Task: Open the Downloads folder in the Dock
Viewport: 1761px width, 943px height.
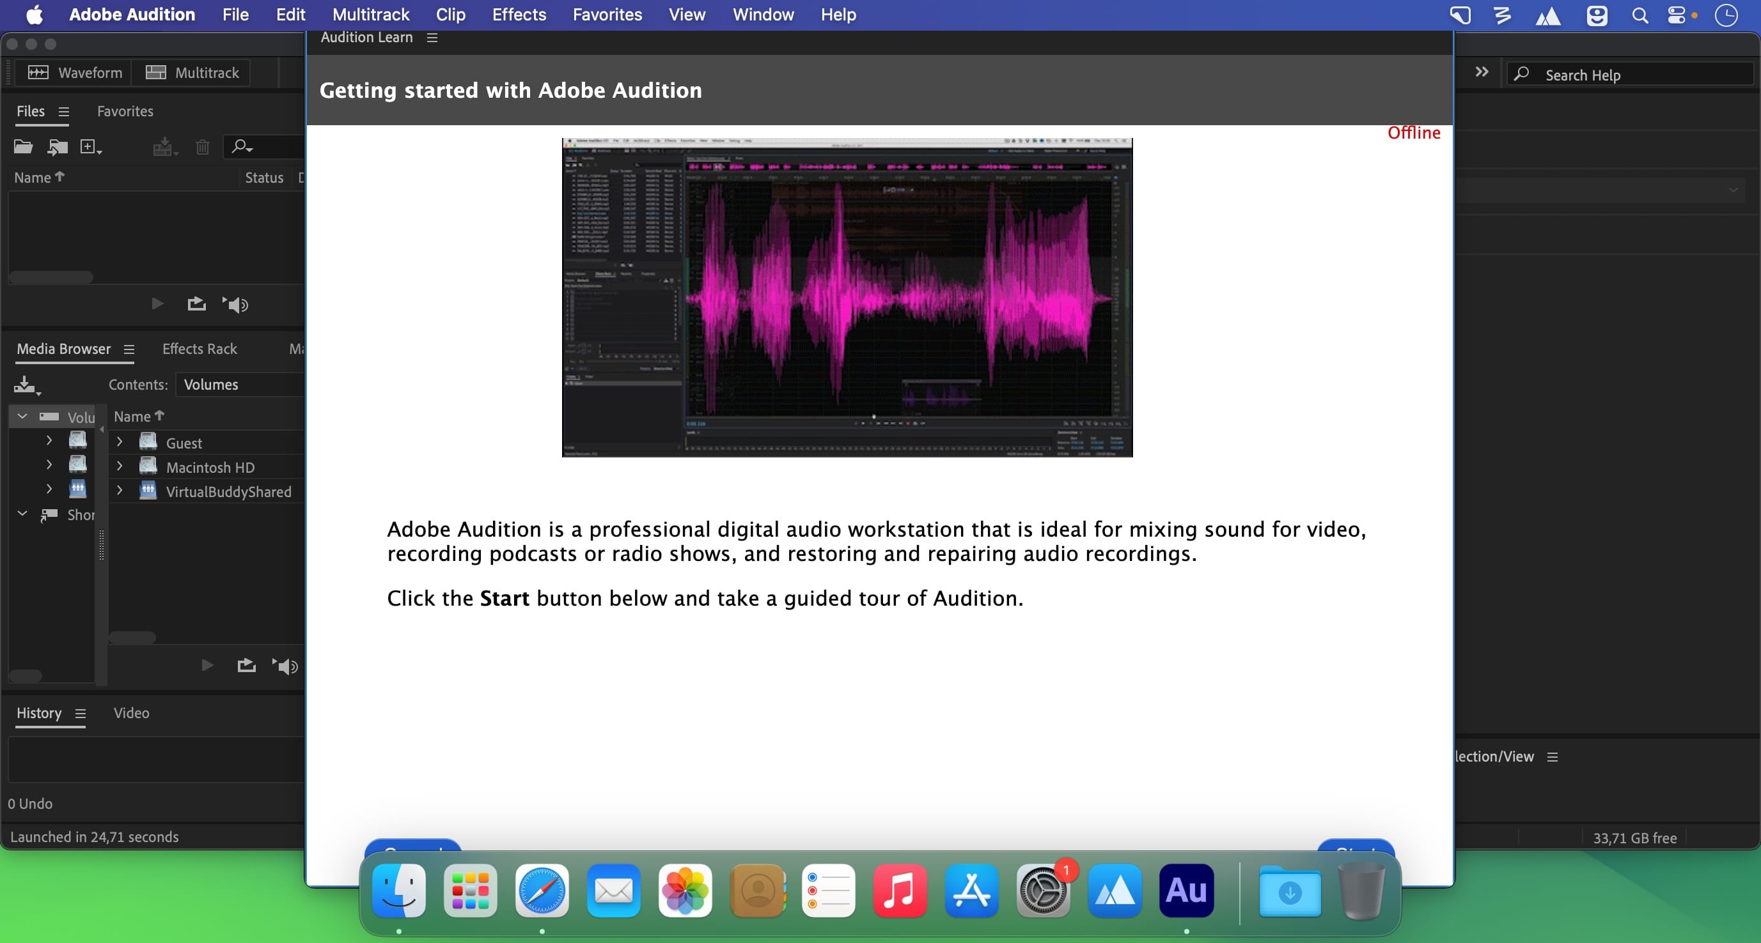Action: click(1290, 891)
